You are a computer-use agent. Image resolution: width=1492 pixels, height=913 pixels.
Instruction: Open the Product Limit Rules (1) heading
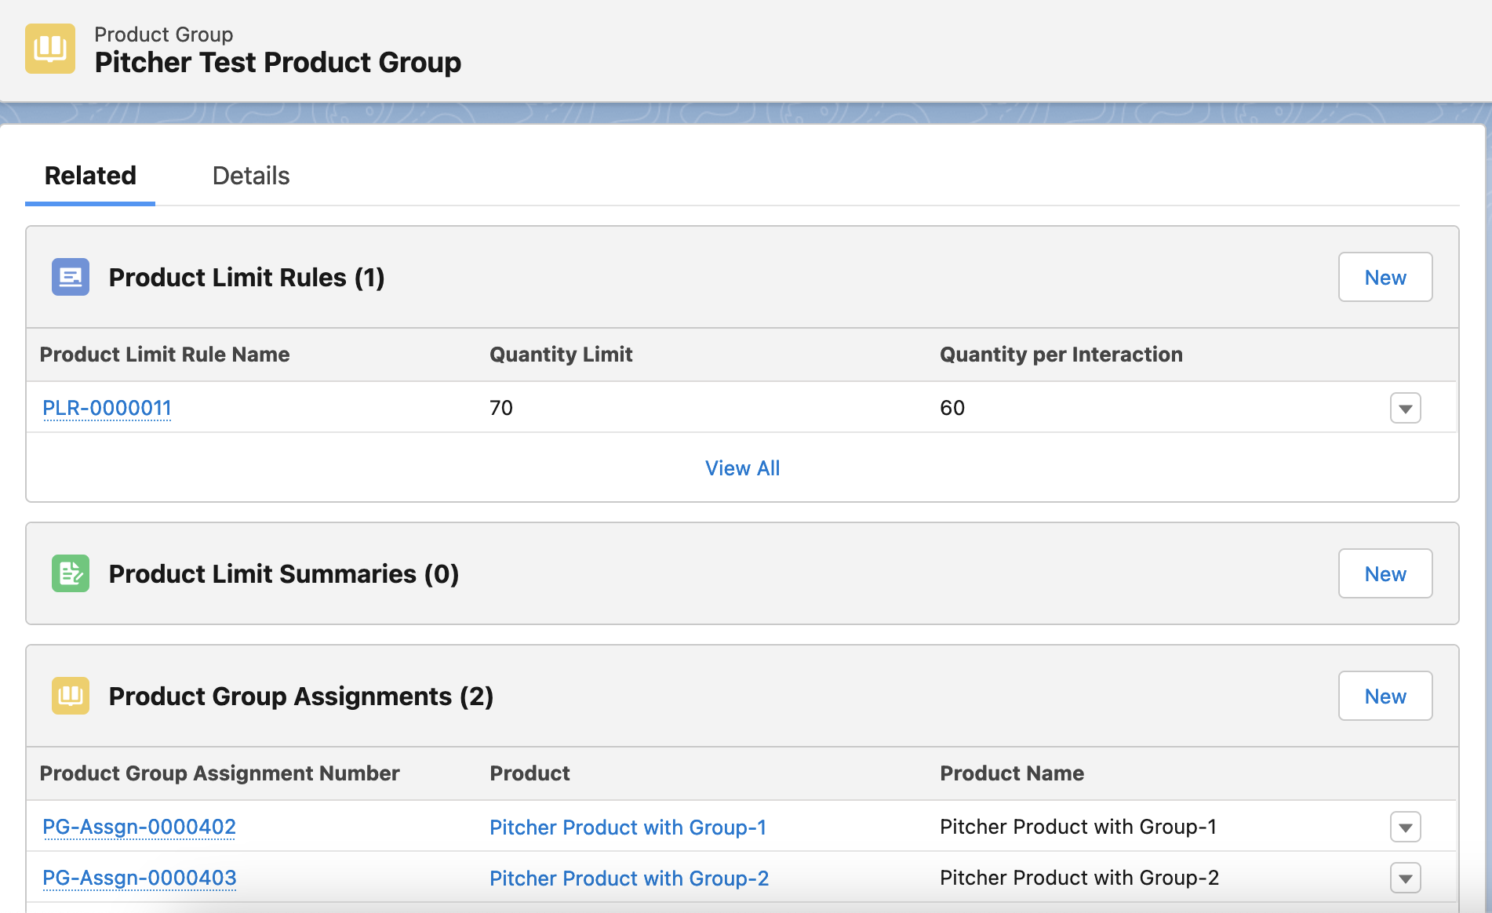tap(246, 278)
